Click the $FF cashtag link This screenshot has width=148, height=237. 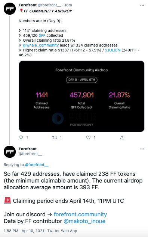click(x=42, y=36)
